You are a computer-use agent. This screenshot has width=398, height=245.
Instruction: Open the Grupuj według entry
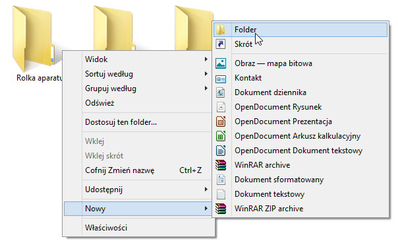click(x=138, y=88)
